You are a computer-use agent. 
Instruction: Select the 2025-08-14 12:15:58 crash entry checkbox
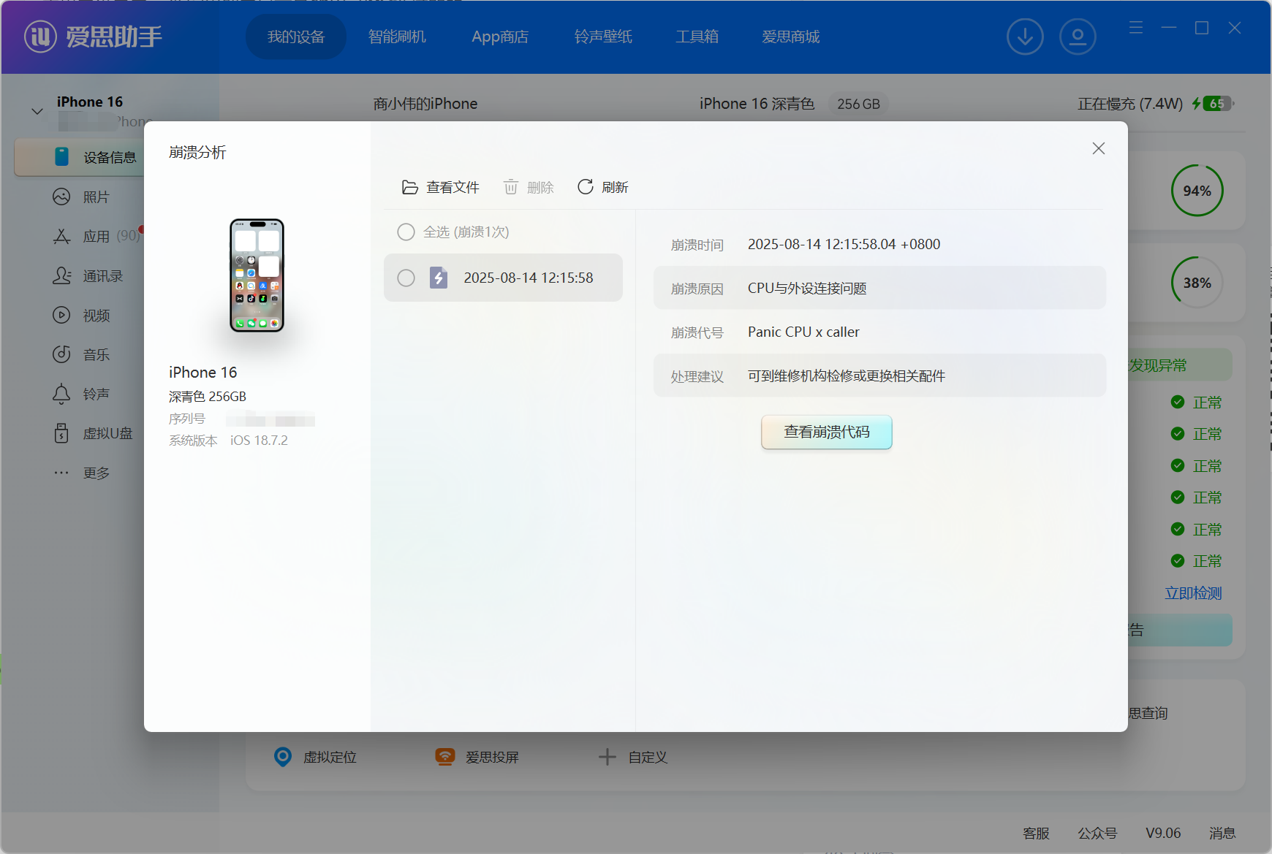406,278
